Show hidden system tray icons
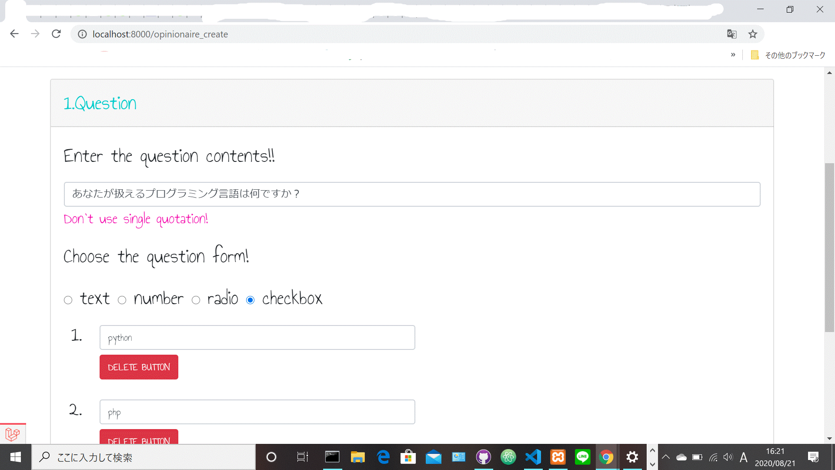 click(x=665, y=457)
